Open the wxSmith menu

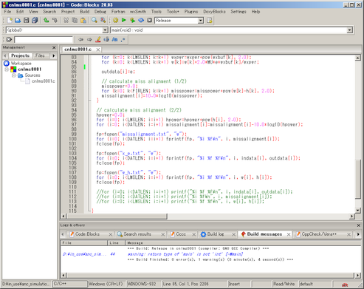[138, 12]
